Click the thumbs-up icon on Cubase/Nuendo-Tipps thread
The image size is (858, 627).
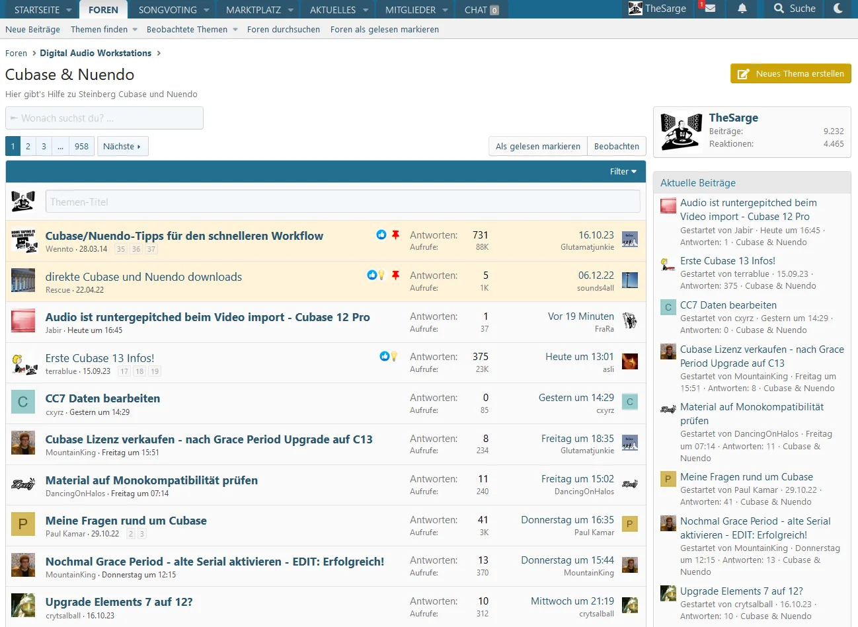[x=381, y=235]
